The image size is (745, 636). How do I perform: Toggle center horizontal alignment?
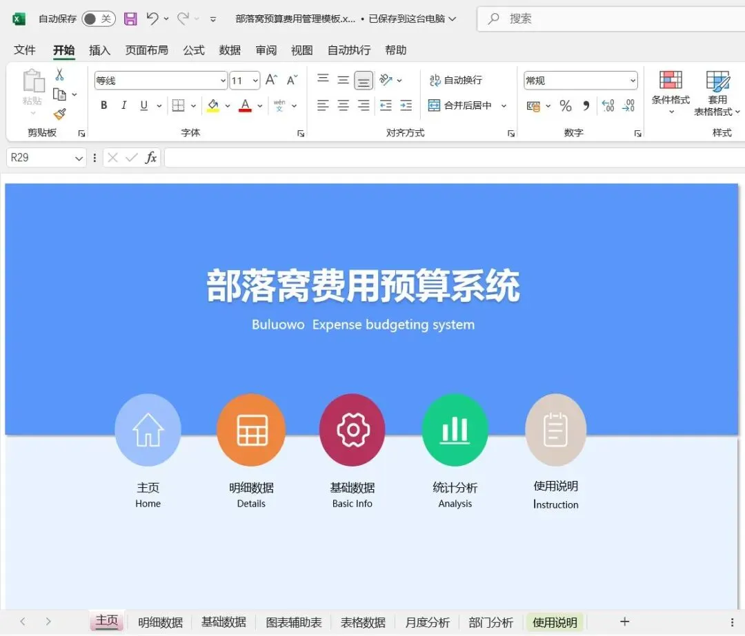click(343, 105)
